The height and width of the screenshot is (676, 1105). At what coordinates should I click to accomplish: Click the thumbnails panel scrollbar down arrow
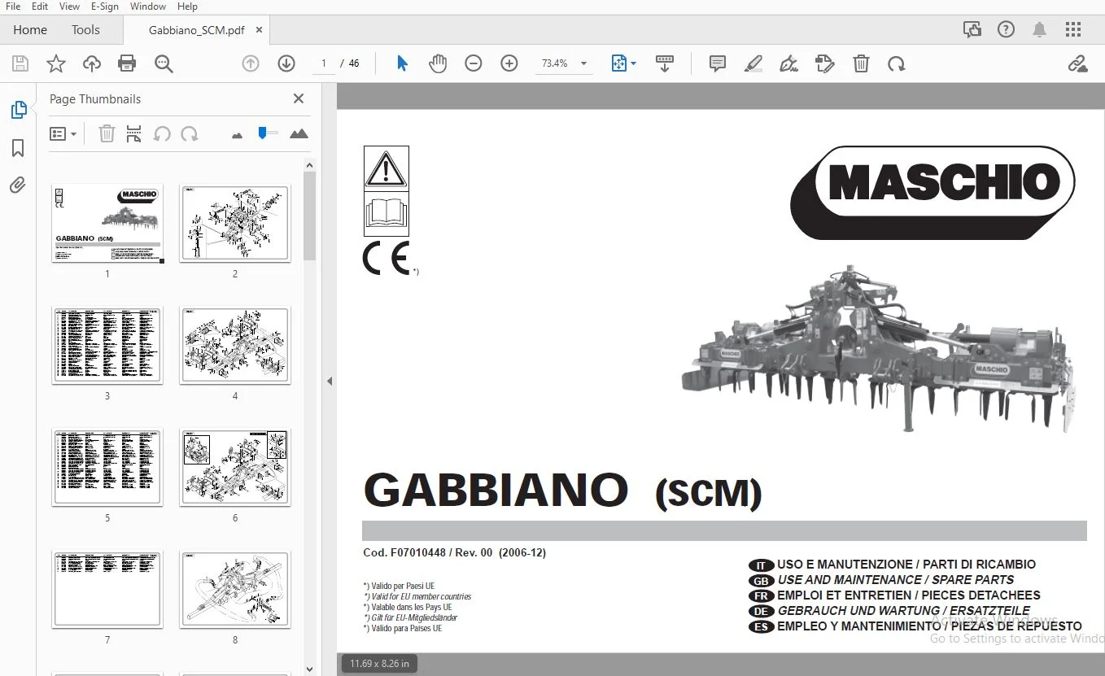tap(309, 669)
